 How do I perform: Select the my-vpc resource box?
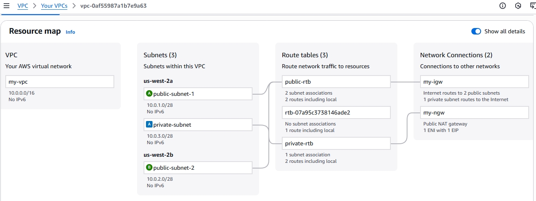pos(60,82)
